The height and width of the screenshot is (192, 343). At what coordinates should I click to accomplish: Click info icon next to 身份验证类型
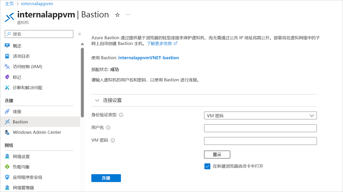click(121, 115)
